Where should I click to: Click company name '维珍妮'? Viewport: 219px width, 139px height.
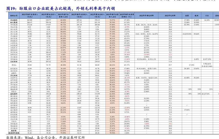14,131
